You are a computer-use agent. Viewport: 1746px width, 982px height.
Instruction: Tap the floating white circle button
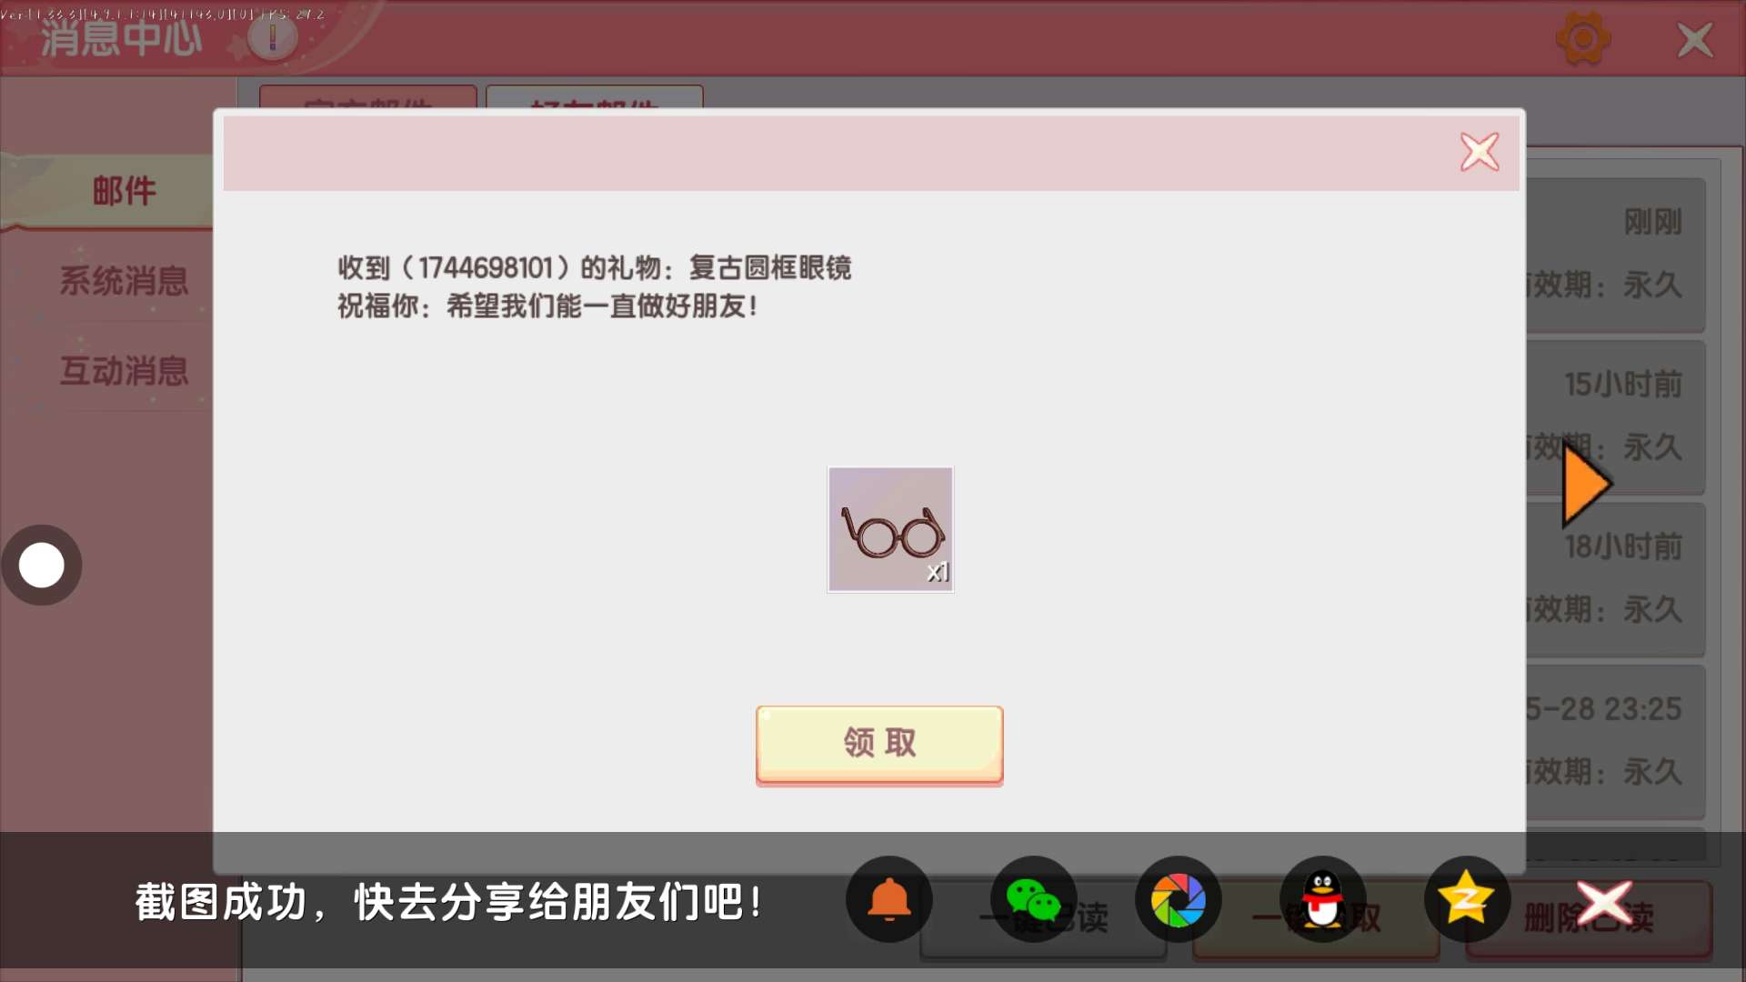tap(42, 566)
